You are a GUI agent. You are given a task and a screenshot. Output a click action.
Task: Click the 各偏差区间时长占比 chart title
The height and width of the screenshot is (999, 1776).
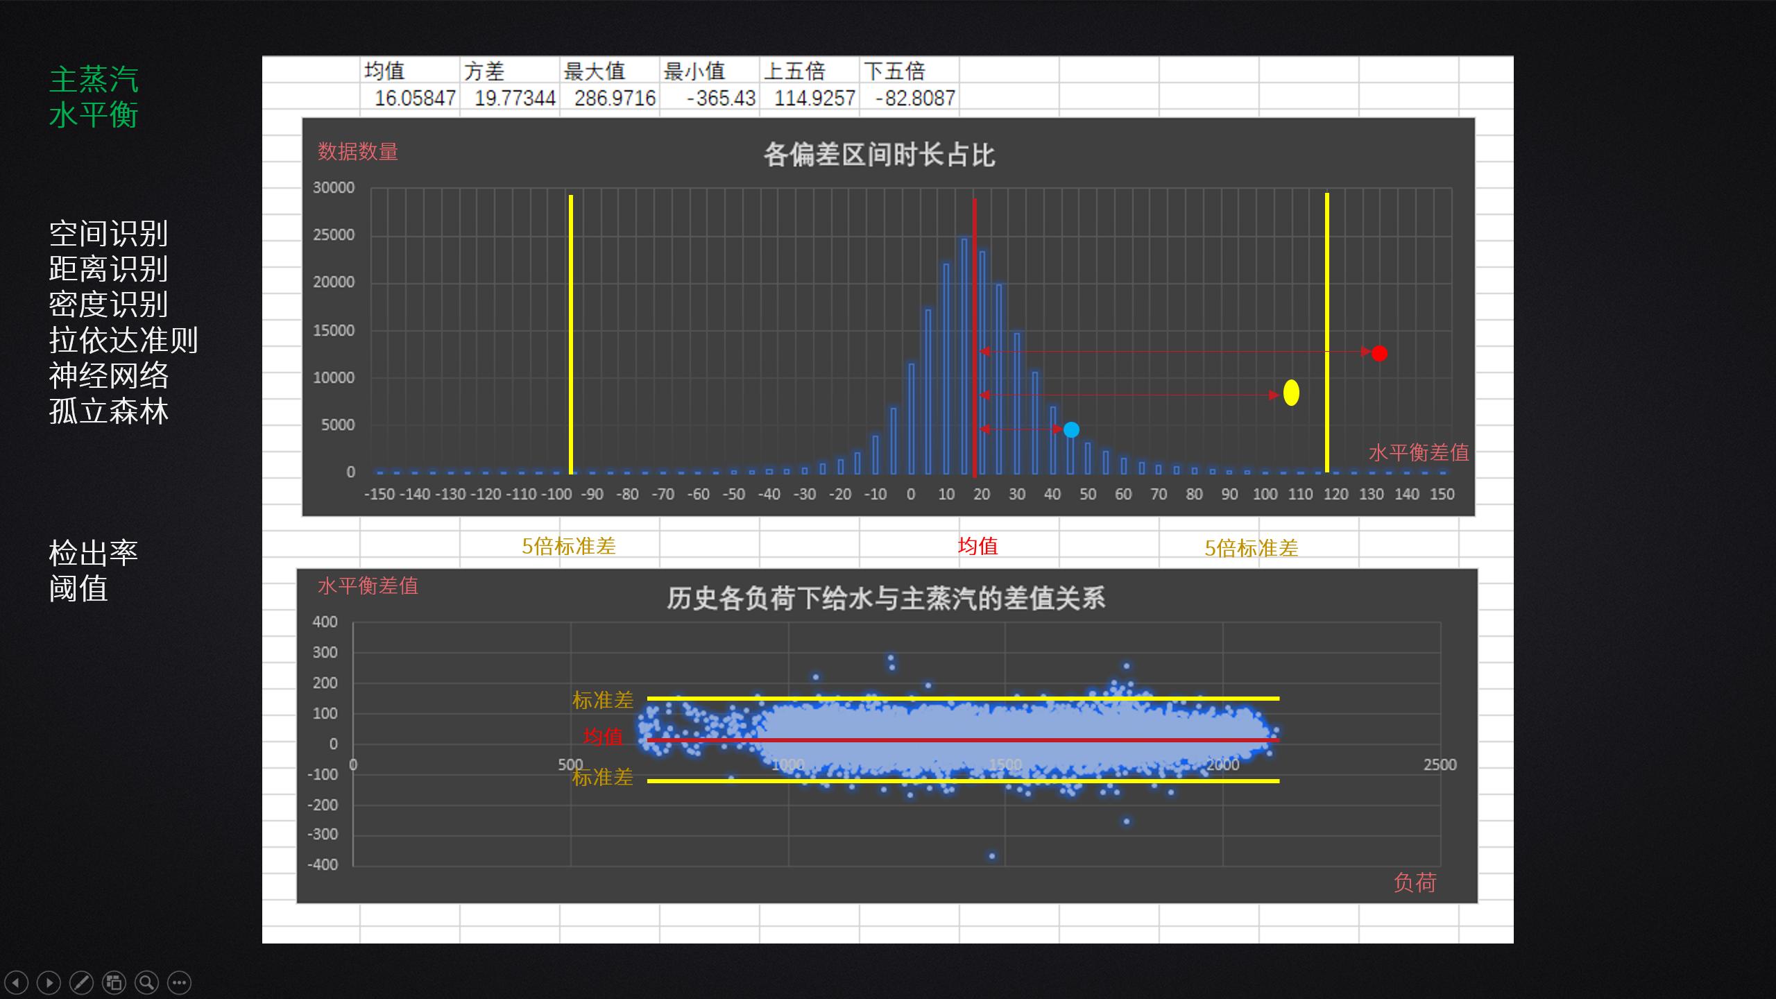(x=879, y=155)
